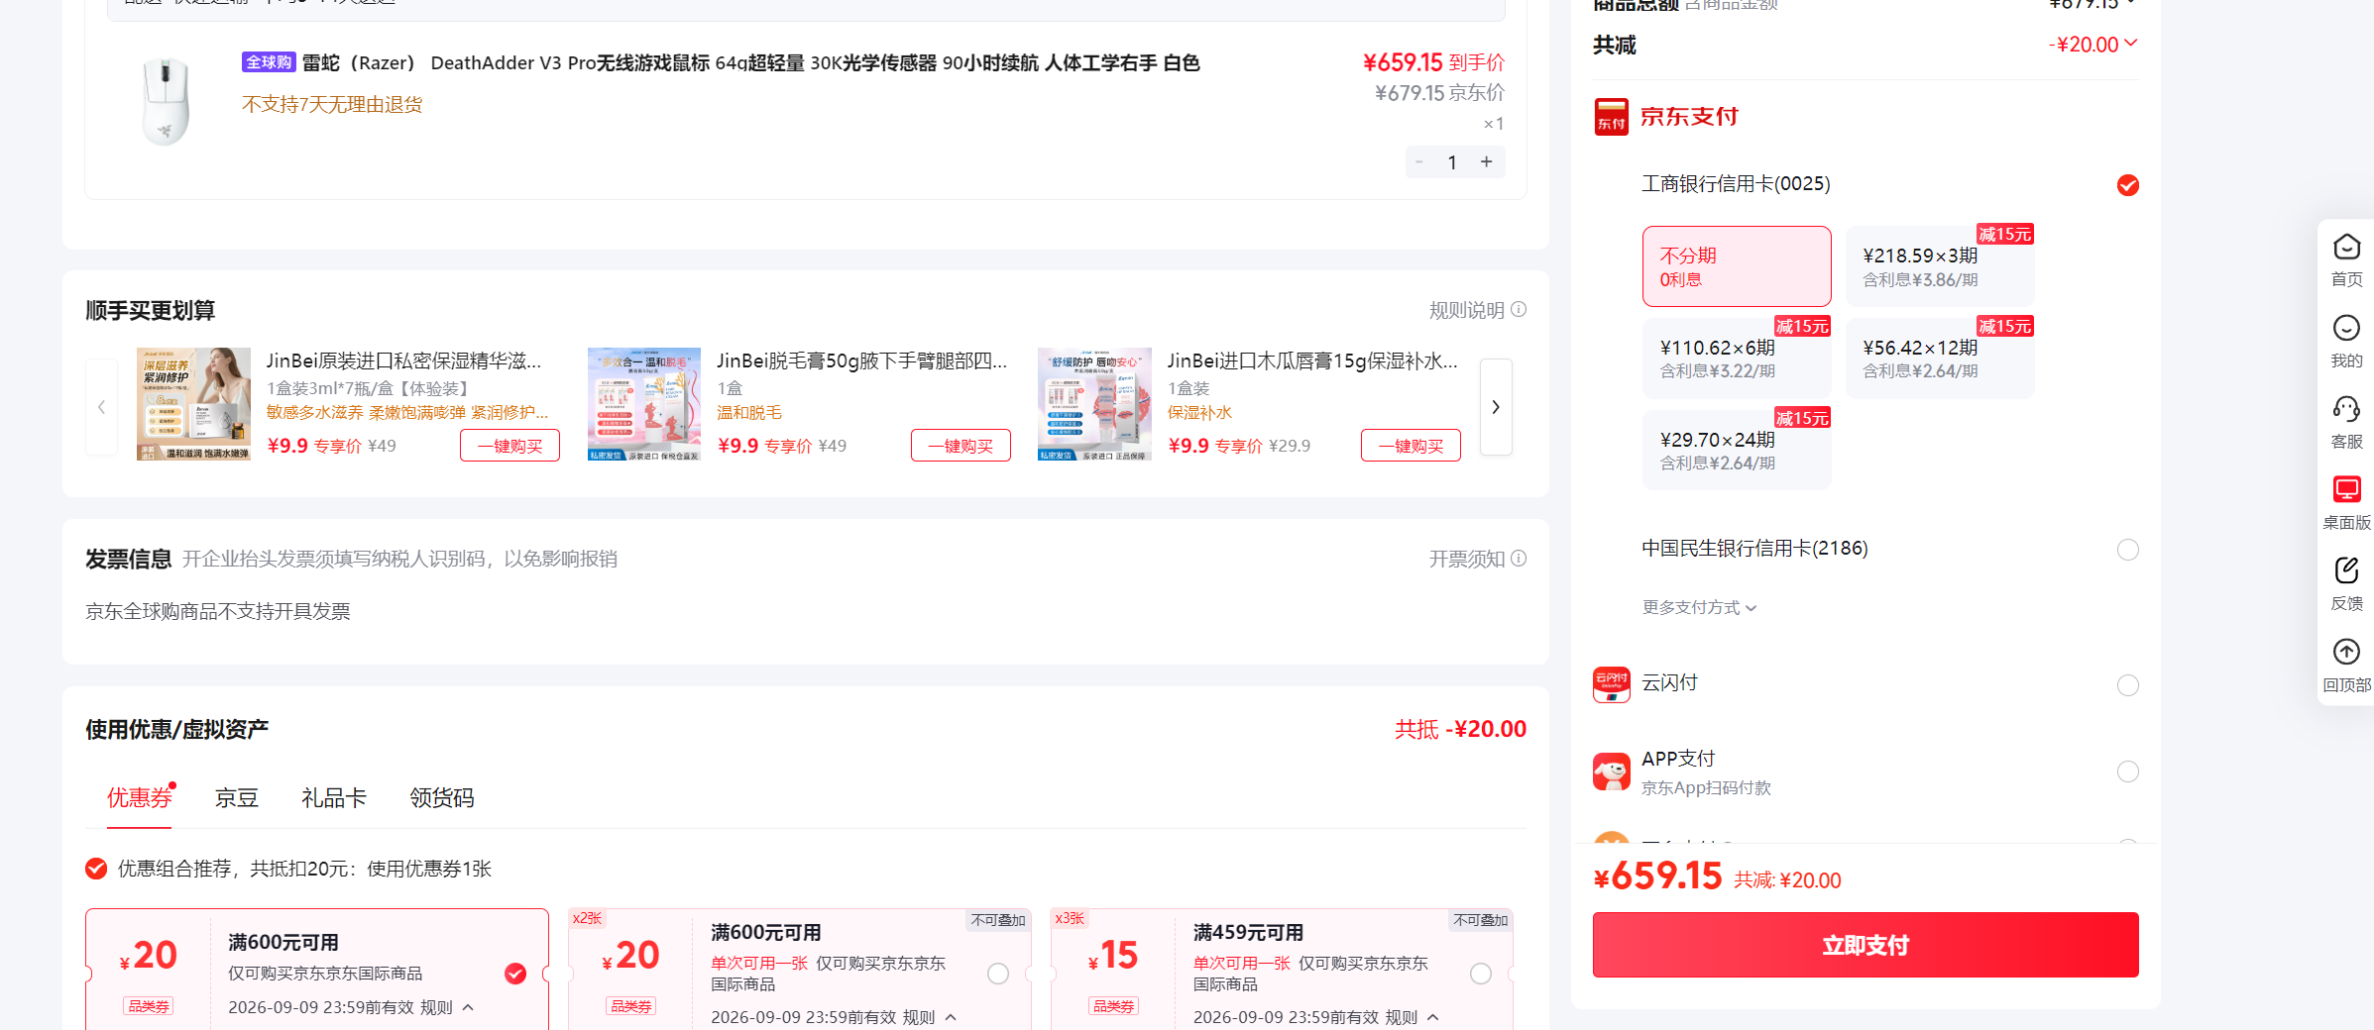Collapse 规则 on first ¥20 coupon

[468, 1007]
